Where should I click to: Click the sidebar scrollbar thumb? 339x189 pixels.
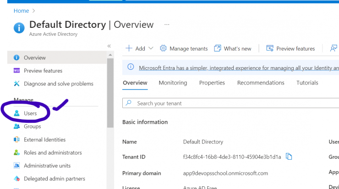110,93
